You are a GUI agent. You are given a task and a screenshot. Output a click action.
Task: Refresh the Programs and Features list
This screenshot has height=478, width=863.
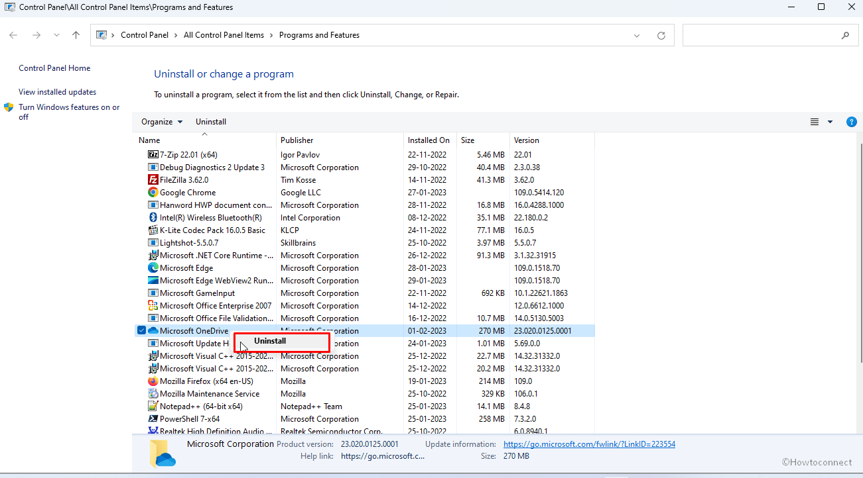tap(661, 36)
